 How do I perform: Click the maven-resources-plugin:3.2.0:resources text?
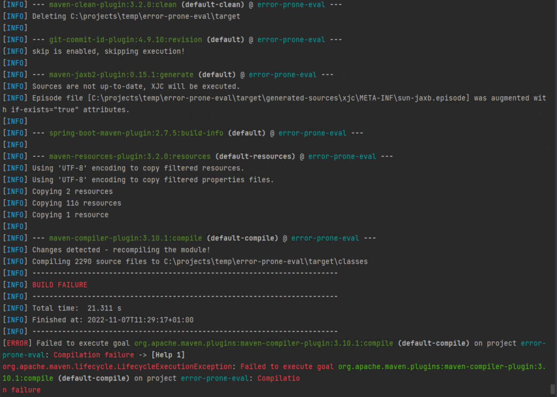coord(130,156)
